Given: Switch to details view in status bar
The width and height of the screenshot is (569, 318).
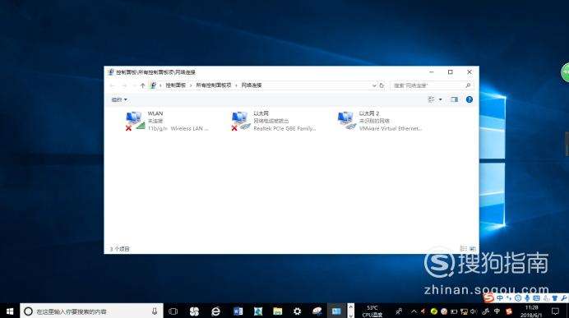Looking at the screenshot, I should [464, 249].
